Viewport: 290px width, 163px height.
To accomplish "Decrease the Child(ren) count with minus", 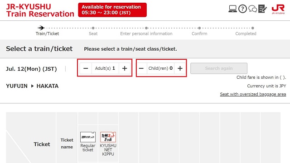I will coord(141,68).
